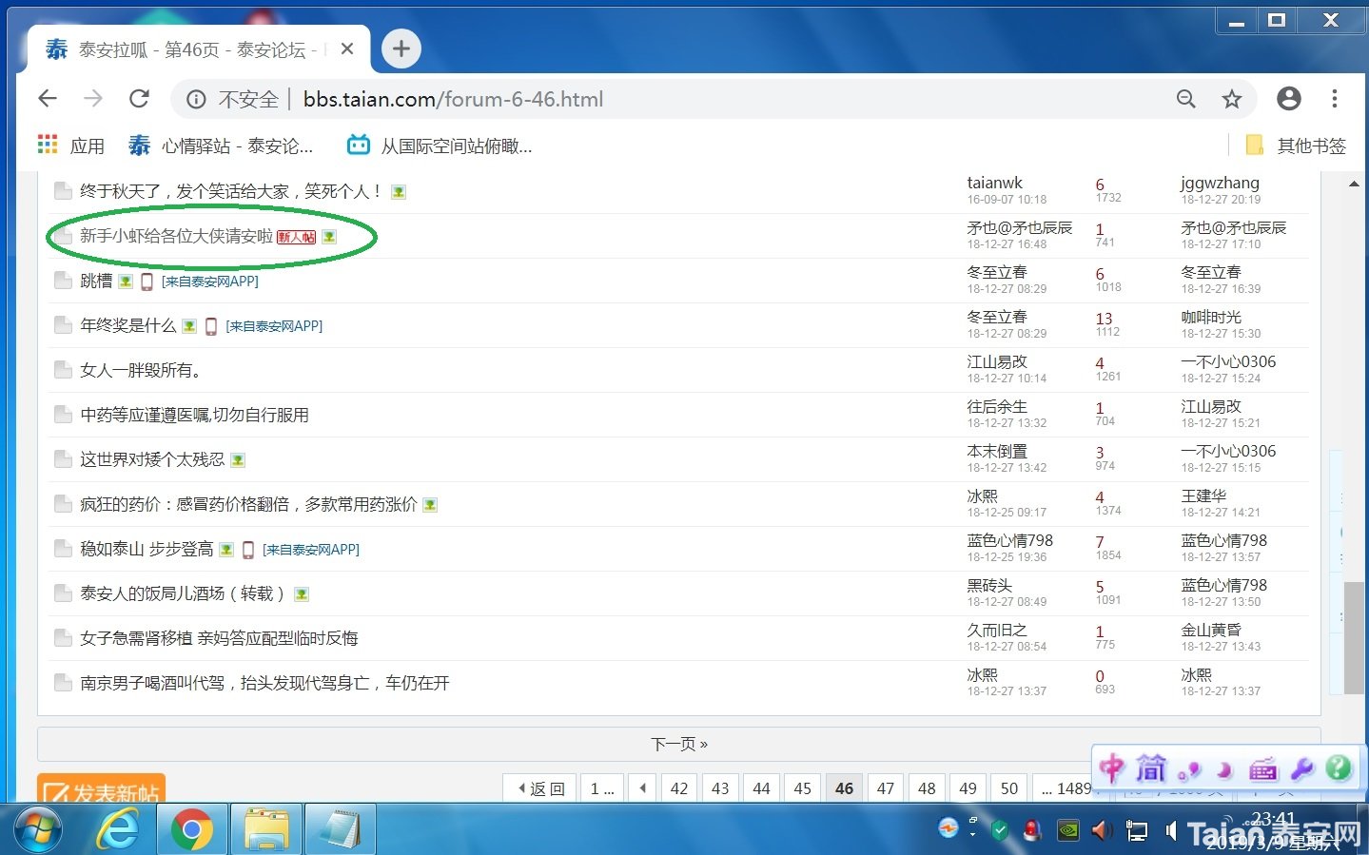
Task: Open the input method help question mark
Action: pos(1339,768)
